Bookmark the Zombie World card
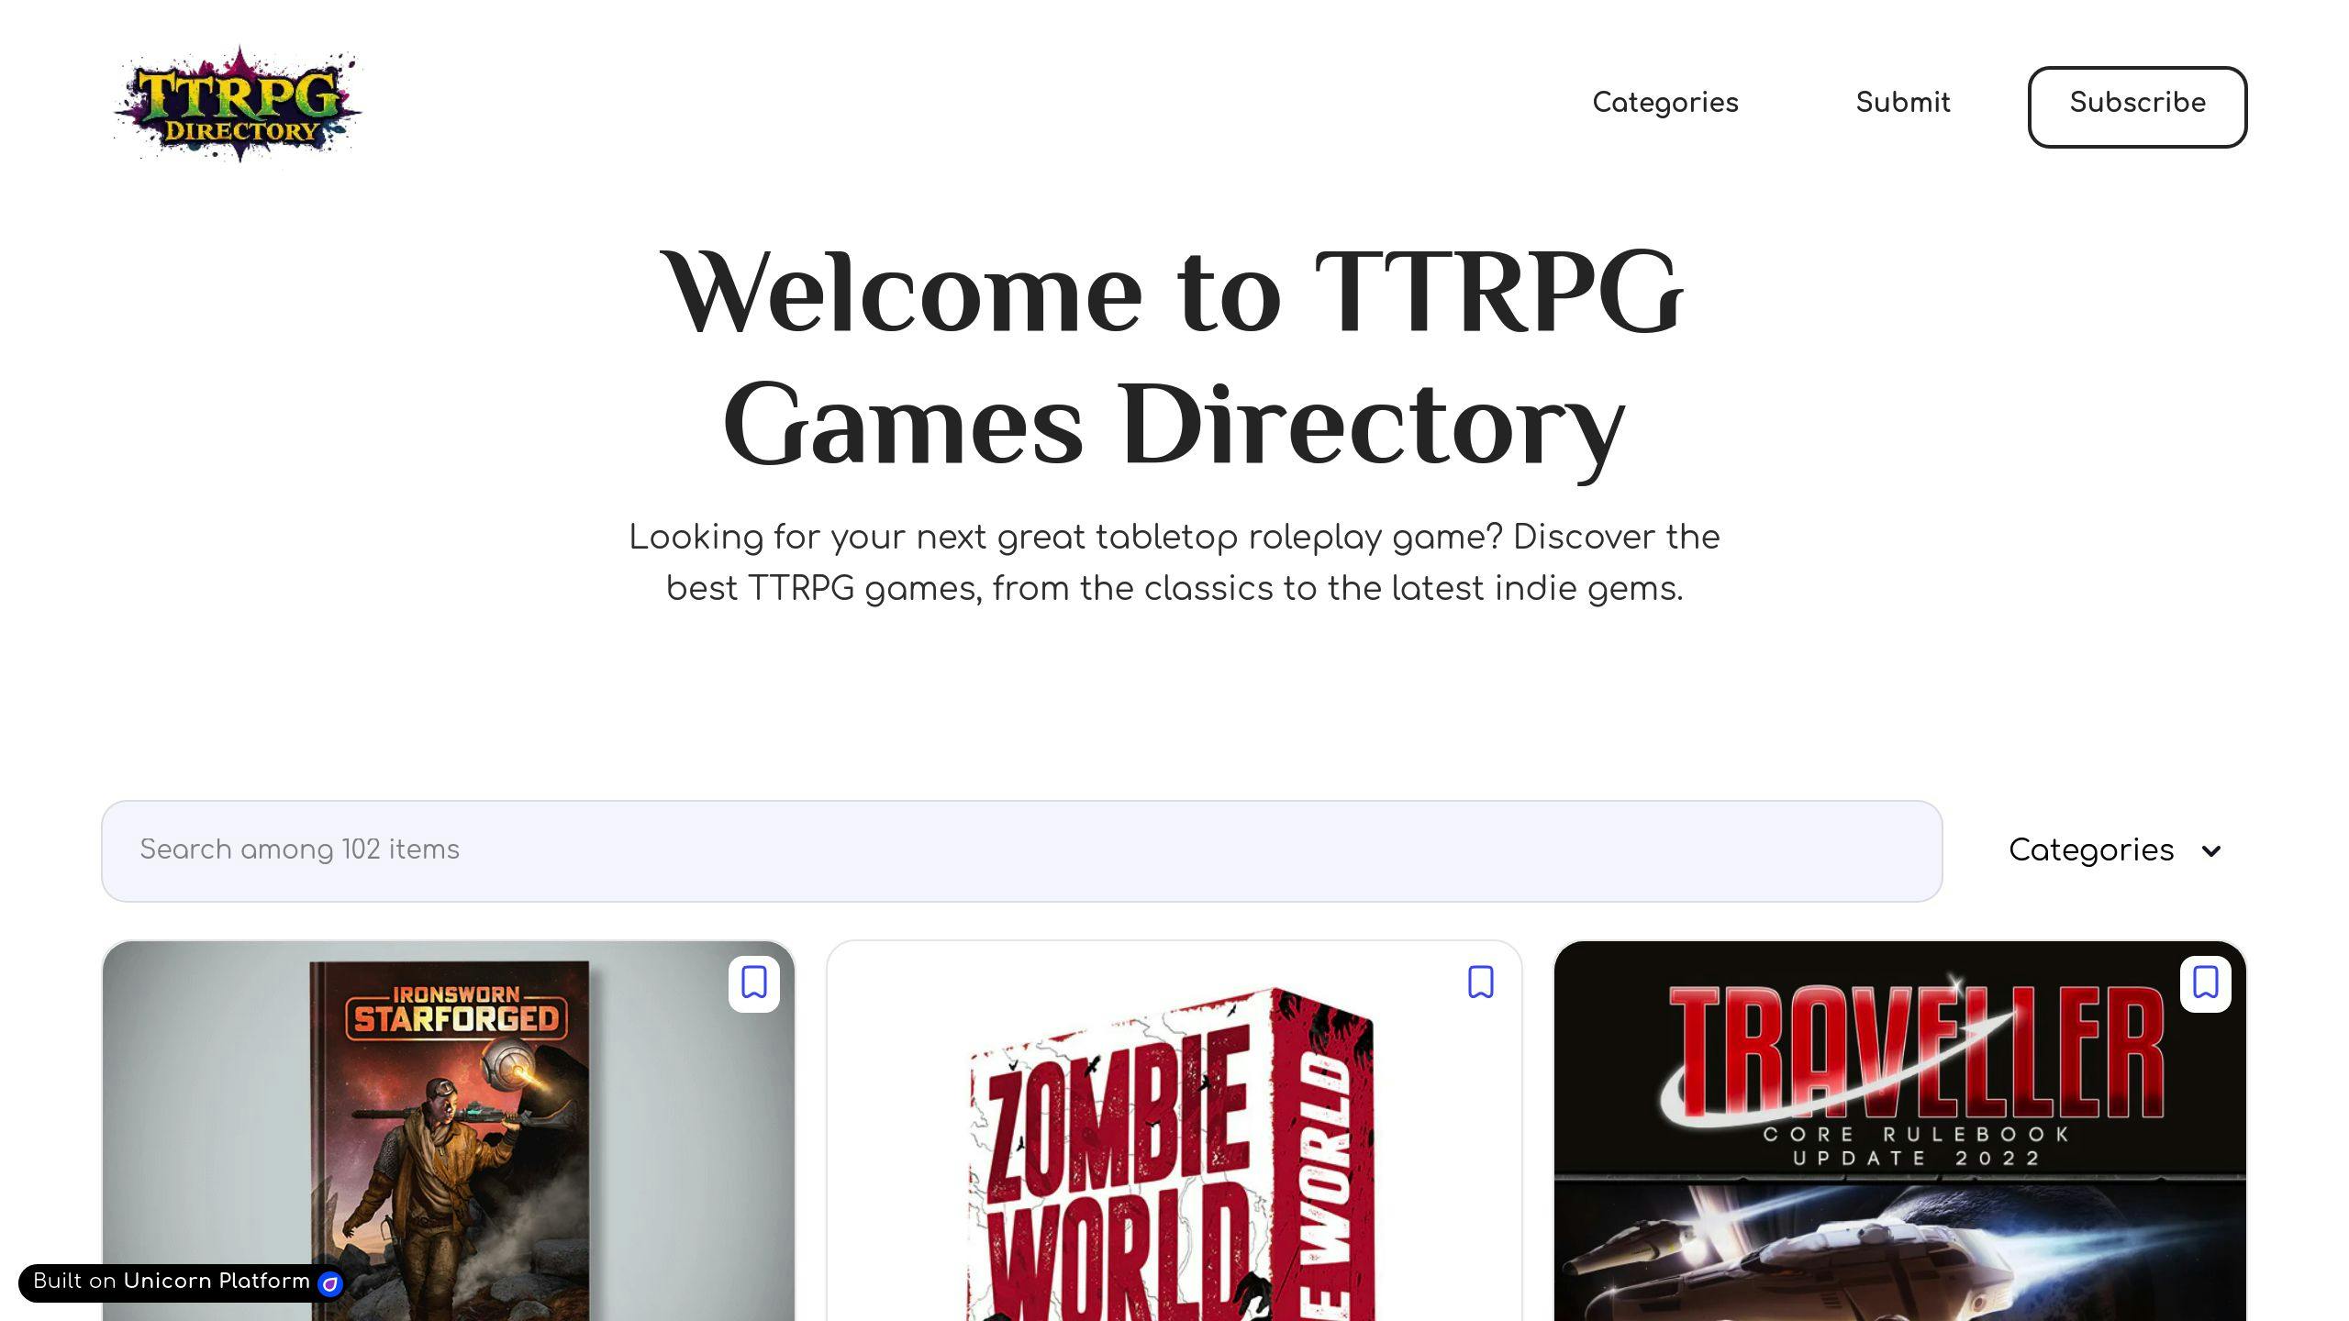 (x=1480, y=982)
